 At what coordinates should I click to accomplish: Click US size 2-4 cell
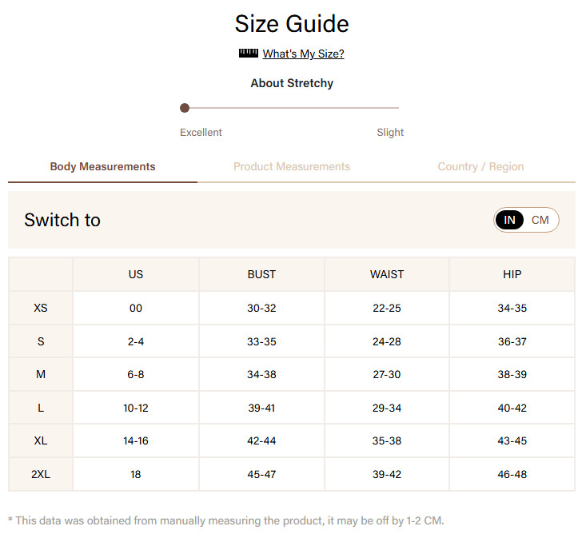[136, 341]
